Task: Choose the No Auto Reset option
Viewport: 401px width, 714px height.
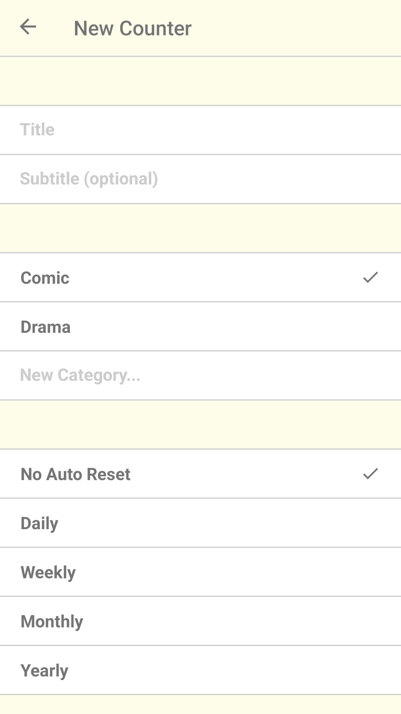Action: [200, 474]
